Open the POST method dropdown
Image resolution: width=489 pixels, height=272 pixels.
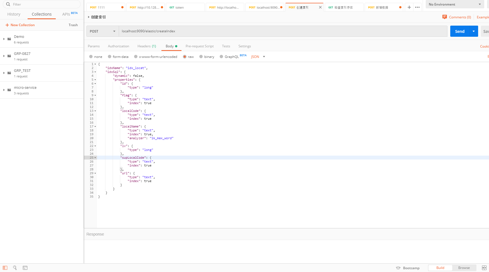point(102,31)
